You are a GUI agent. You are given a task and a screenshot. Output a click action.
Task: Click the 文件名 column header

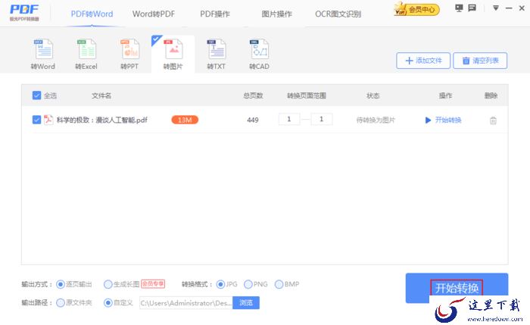coord(101,95)
